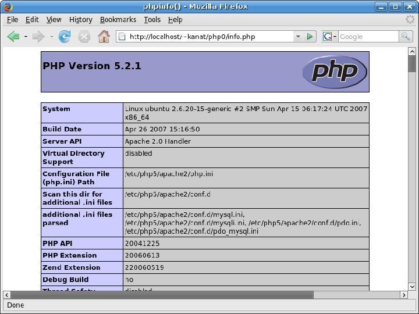Click the horizontal scrollbar thumb
The width and height of the screenshot is (419, 314).
(x=162, y=295)
